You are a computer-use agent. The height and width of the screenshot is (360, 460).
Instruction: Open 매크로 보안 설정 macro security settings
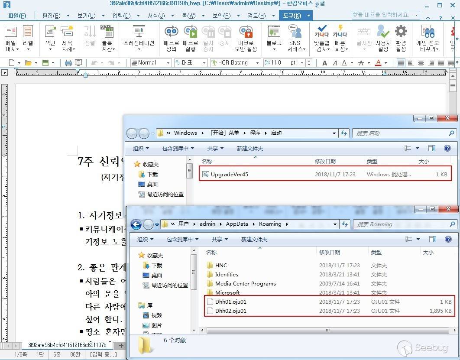[x=246, y=39]
